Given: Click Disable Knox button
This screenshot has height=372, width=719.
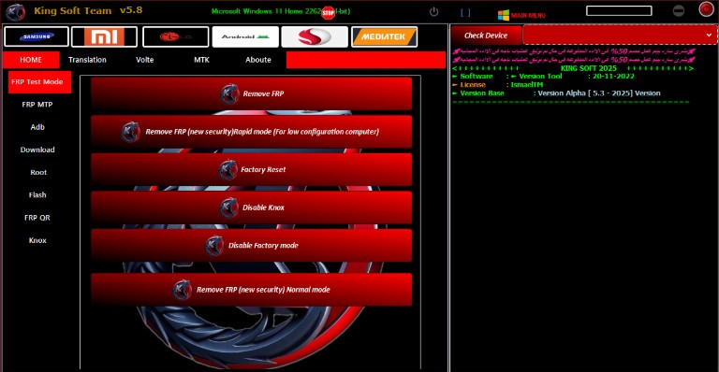Looking at the screenshot, I should [x=251, y=207].
